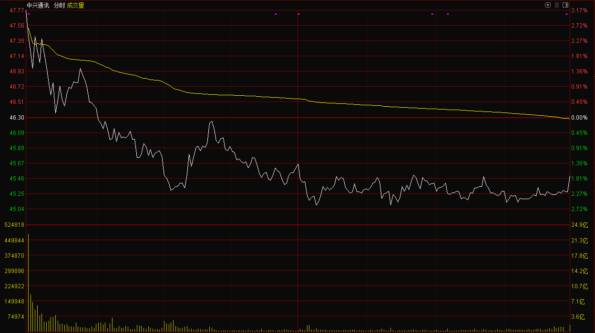Click the 524818 volume axis label
595x333 pixels.
point(14,225)
